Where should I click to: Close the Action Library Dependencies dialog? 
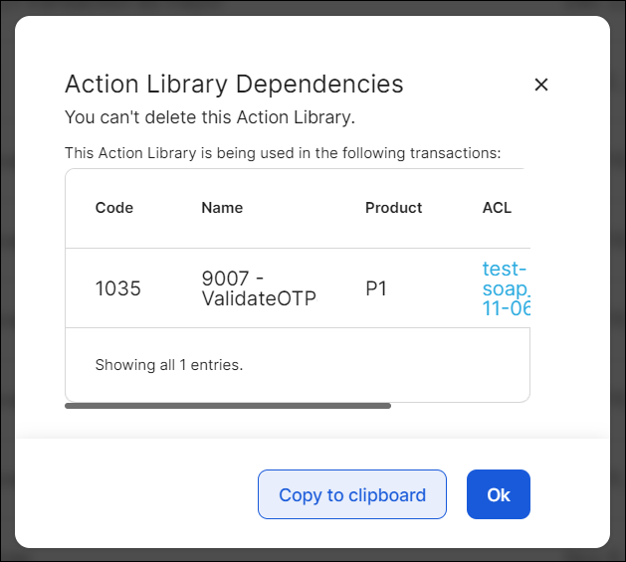(x=541, y=85)
